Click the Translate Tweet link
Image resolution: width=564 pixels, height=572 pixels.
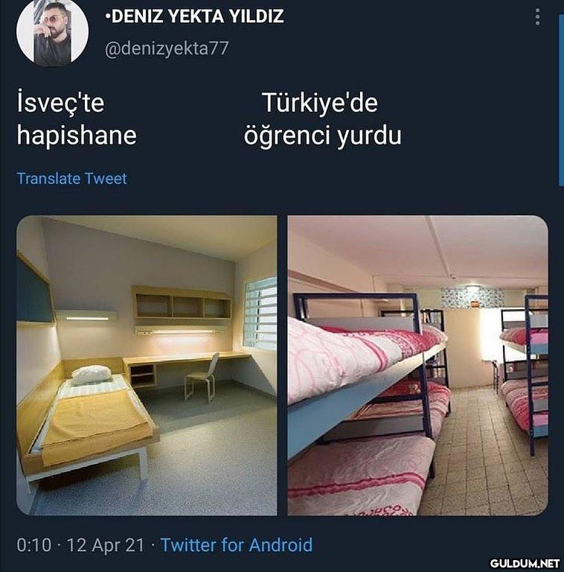pos(71,179)
